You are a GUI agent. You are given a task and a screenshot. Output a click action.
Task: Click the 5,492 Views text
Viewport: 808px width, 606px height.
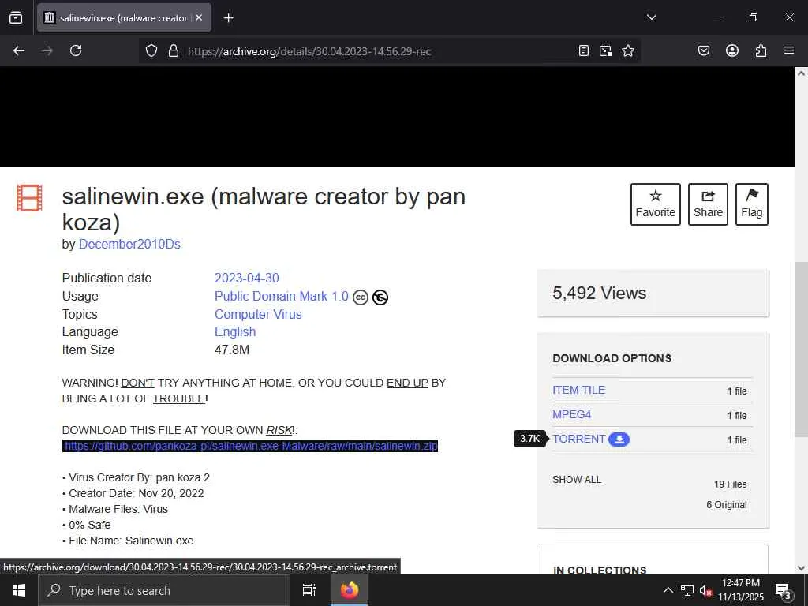(x=600, y=294)
